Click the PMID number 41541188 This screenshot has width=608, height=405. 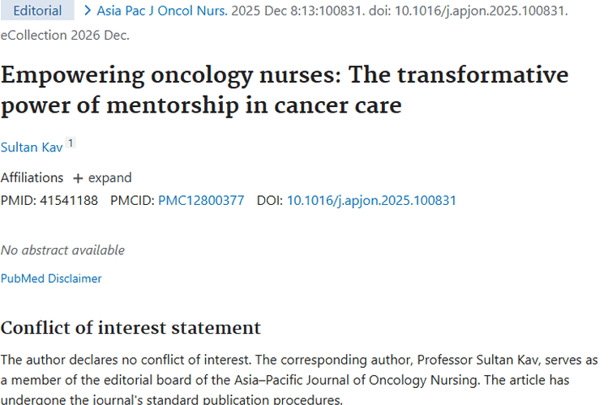68,200
